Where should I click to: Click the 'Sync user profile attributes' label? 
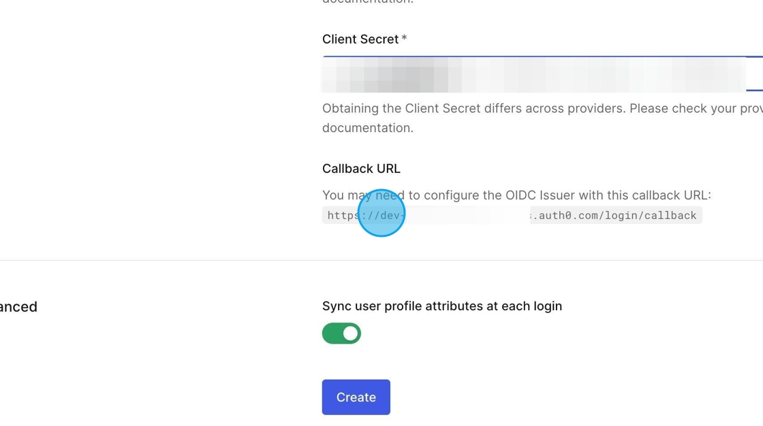click(442, 306)
